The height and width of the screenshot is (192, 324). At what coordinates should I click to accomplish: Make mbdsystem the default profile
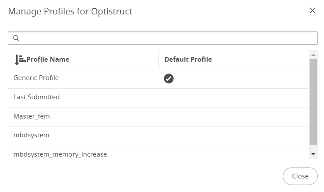pyautogui.click(x=169, y=136)
